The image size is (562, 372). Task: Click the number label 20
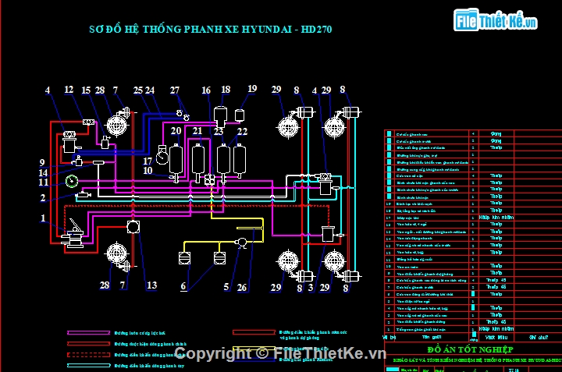tap(176, 131)
